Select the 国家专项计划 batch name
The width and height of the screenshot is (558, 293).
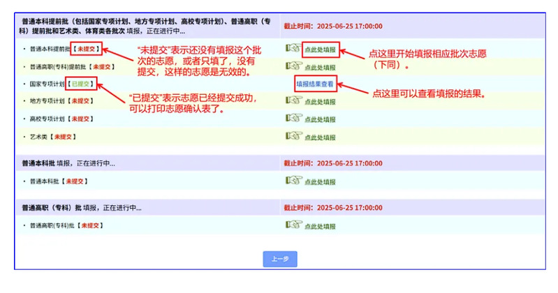tap(46, 84)
